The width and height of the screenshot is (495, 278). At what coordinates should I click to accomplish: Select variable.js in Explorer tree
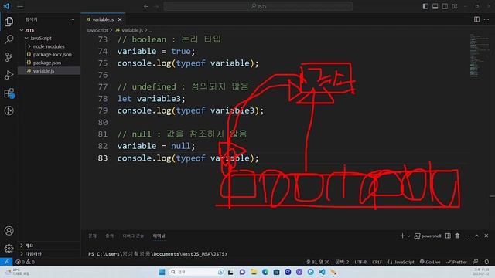pos(49,71)
